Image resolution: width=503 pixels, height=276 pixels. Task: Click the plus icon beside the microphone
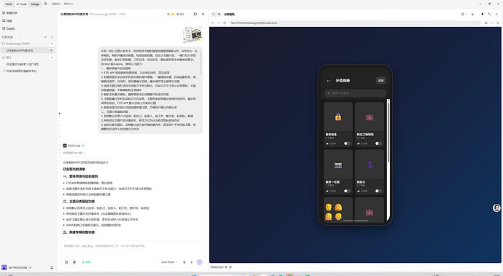[192, 262]
